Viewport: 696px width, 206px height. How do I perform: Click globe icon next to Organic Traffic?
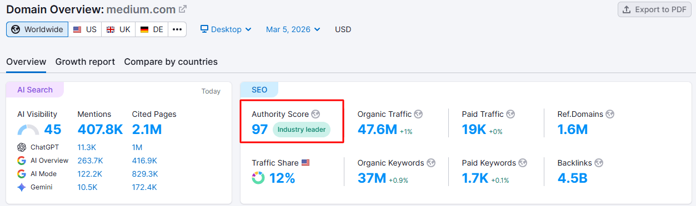(x=419, y=114)
